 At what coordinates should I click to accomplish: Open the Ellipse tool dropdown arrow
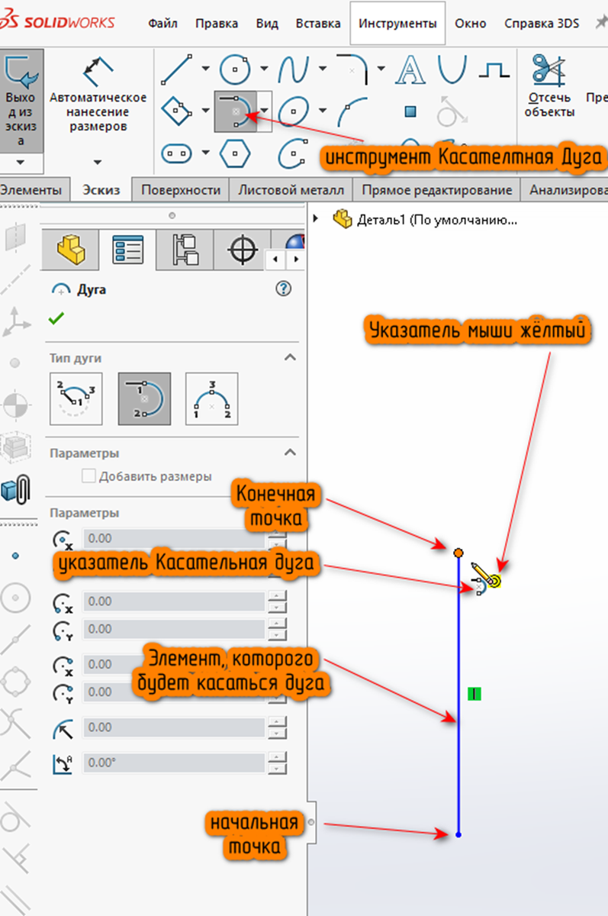pyautogui.click(x=323, y=111)
